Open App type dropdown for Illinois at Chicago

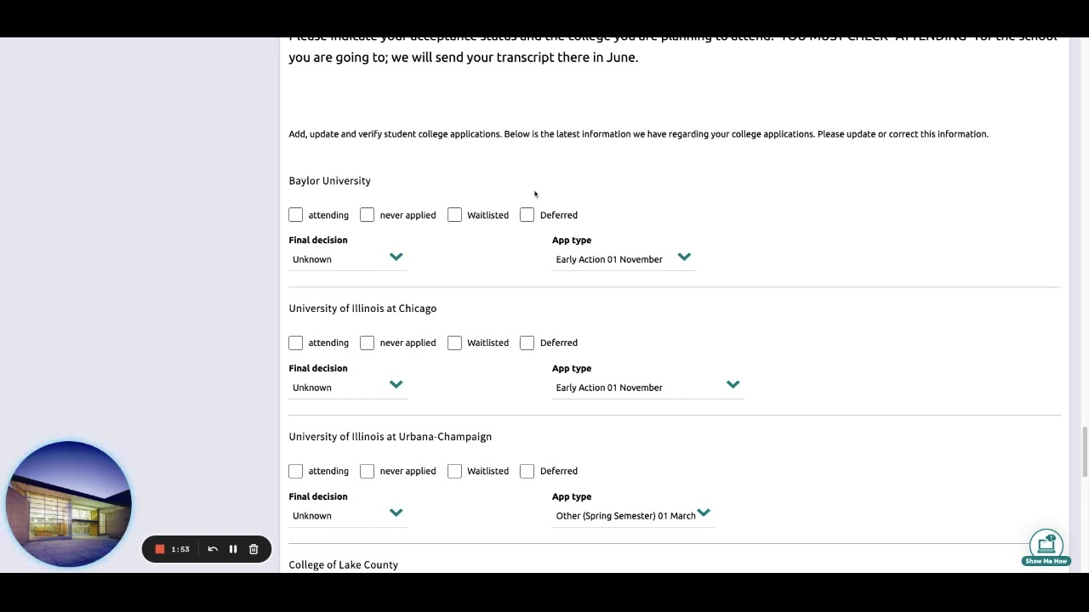[648, 388]
